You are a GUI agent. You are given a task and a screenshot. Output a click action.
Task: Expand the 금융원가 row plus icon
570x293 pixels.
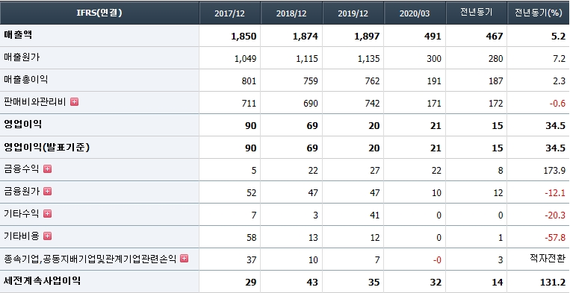pyautogui.click(x=47, y=192)
